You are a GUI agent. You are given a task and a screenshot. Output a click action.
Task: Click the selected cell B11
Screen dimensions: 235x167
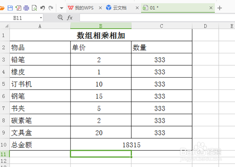click(101, 154)
